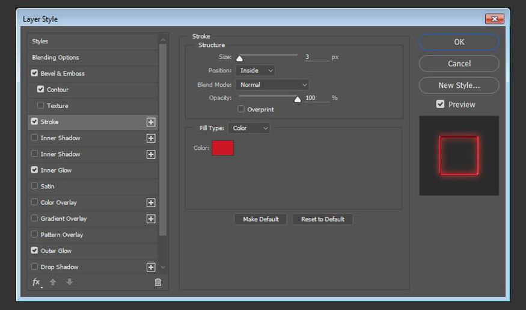This screenshot has height=310, width=526.
Task: Add another Color Overlay via plus icon
Action: click(151, 202)
